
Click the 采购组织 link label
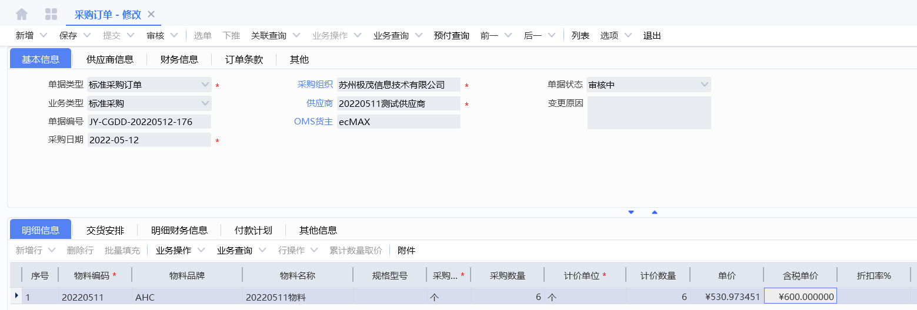click(x=315, y=85)
